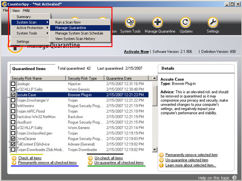Viewport: 242px width, 181px height.
Task: Expand the Active Protection submenu
Action: (30, 28)
